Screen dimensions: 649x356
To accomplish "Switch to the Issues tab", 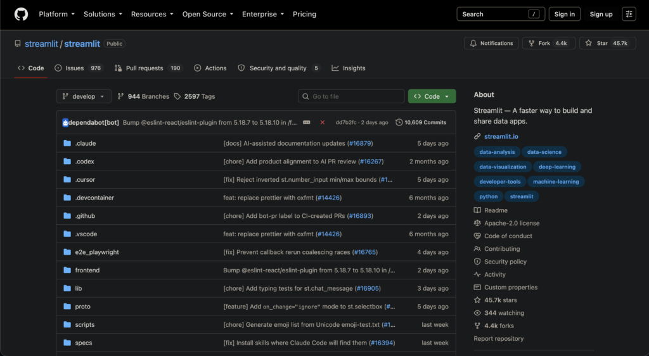I will click(x=78, y=68).
